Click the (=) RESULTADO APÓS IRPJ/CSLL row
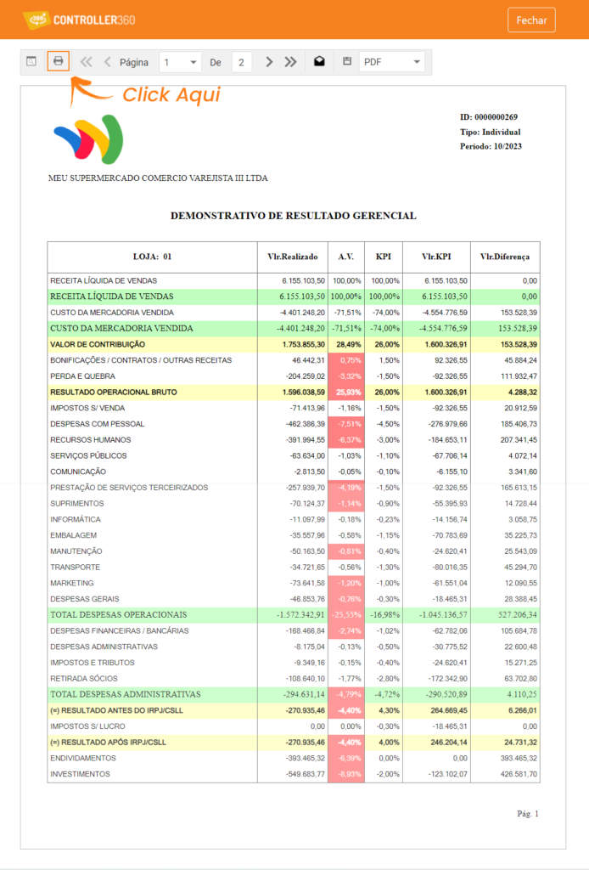The width and height of the screenshot is (589, 870). pyautogui.click(x=293, y=743)
